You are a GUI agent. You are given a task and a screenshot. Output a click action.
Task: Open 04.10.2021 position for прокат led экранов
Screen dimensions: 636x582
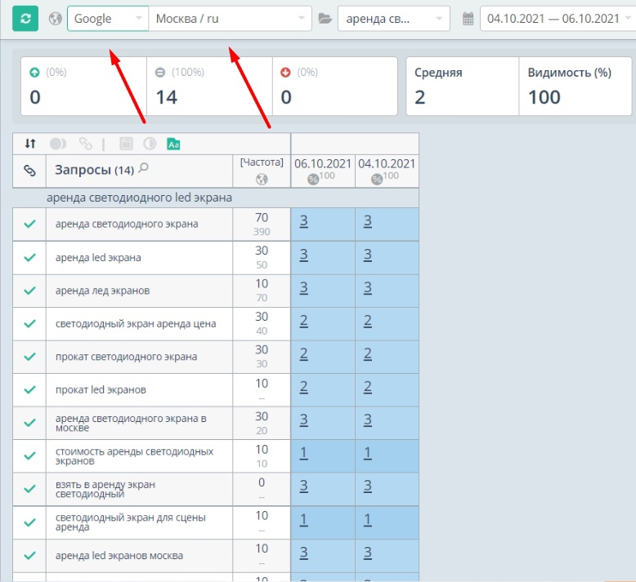coord(368,387)
